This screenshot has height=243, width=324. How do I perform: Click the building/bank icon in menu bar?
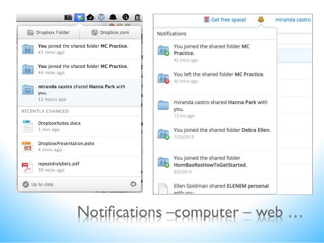(x=138, y=17)
